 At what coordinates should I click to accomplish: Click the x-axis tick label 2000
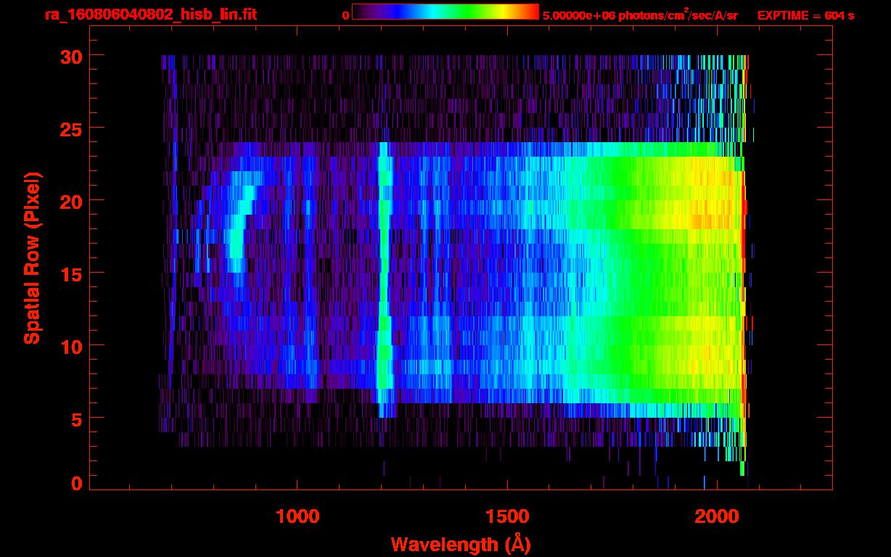click(x=716, y=516)
